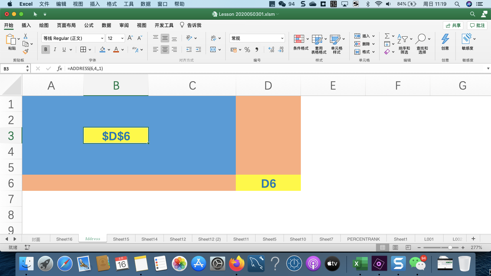
Task: Toggle Underline formatting
Action: [64, 50]
